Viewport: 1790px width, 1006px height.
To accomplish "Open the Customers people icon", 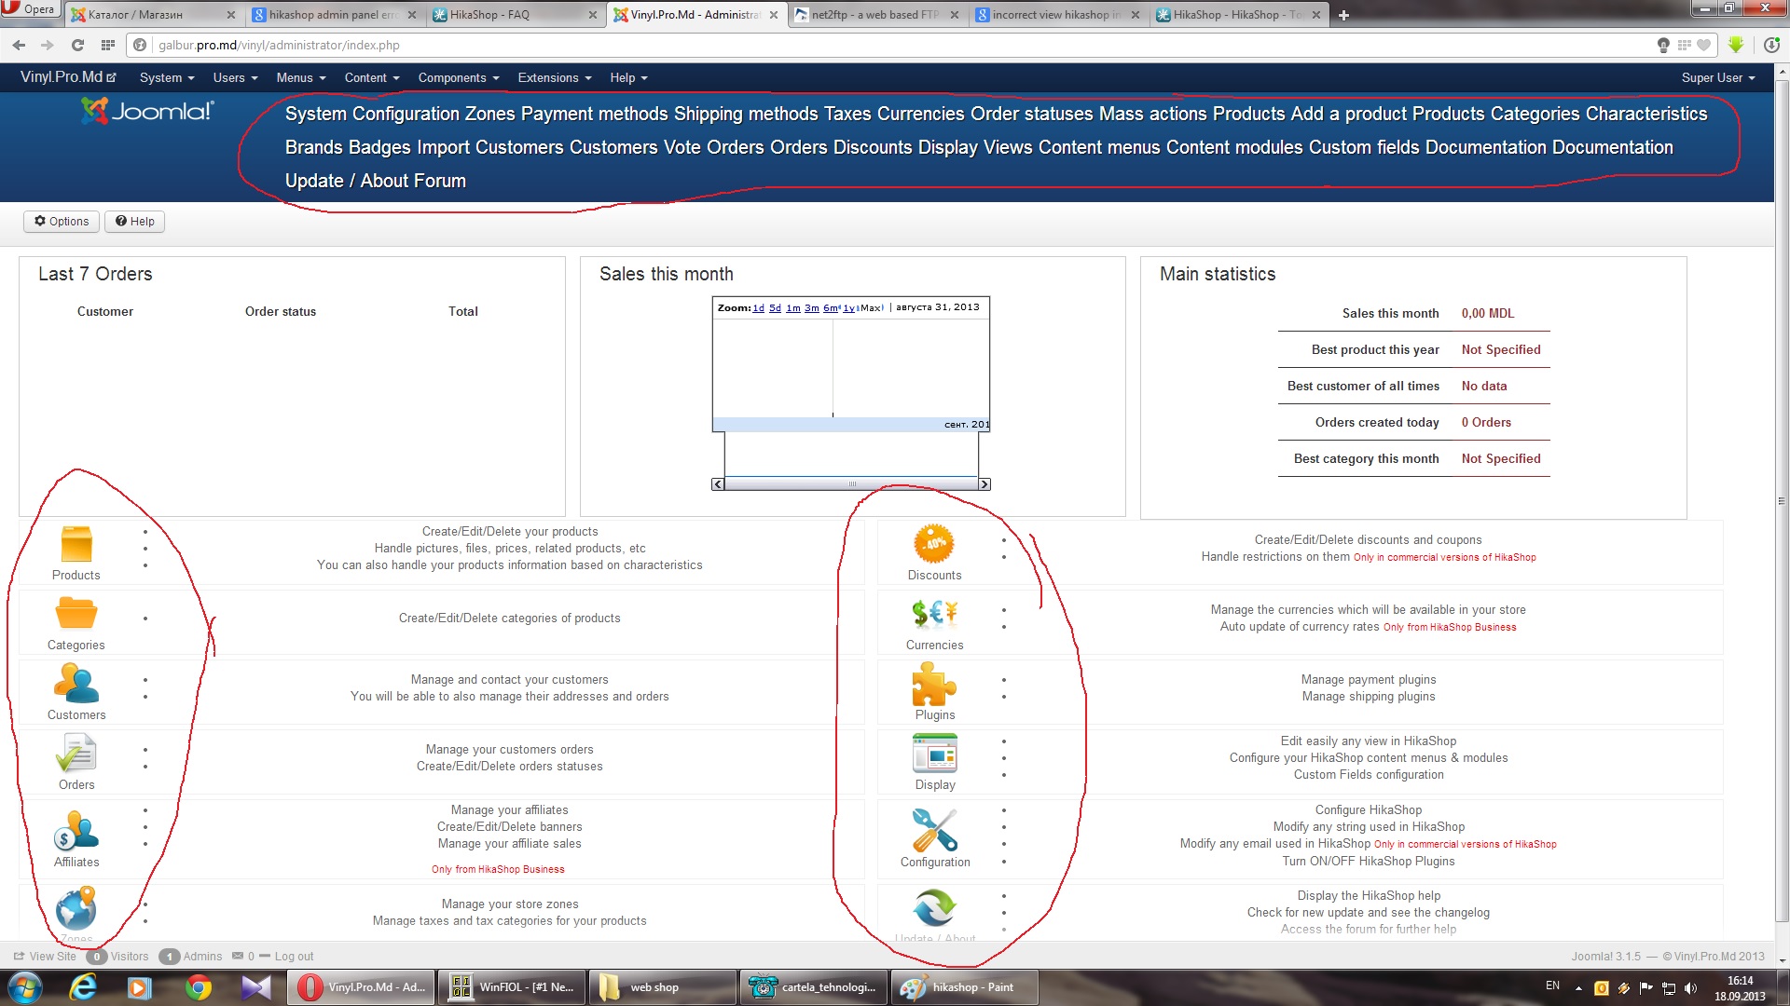I will coord(76,684).
